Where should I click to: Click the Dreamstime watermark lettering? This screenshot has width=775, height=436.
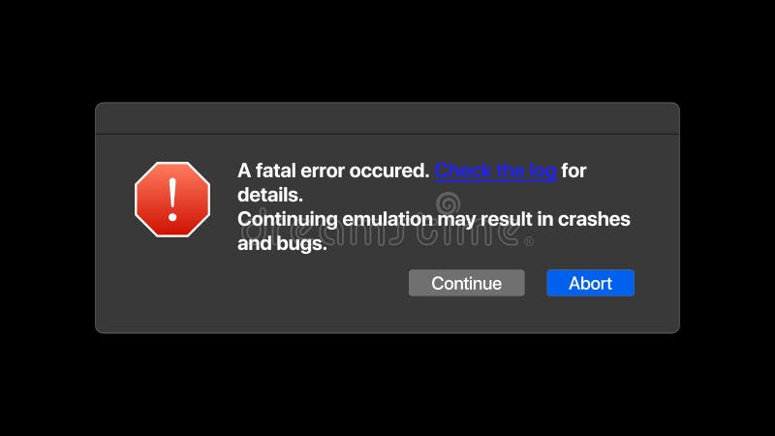coord(381,233)
